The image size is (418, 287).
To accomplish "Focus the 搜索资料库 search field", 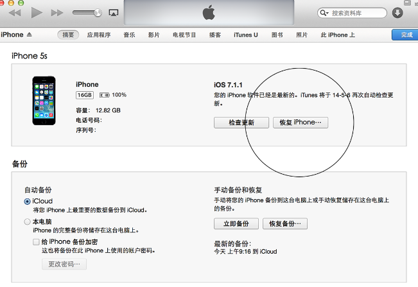I will click(352, 13).
